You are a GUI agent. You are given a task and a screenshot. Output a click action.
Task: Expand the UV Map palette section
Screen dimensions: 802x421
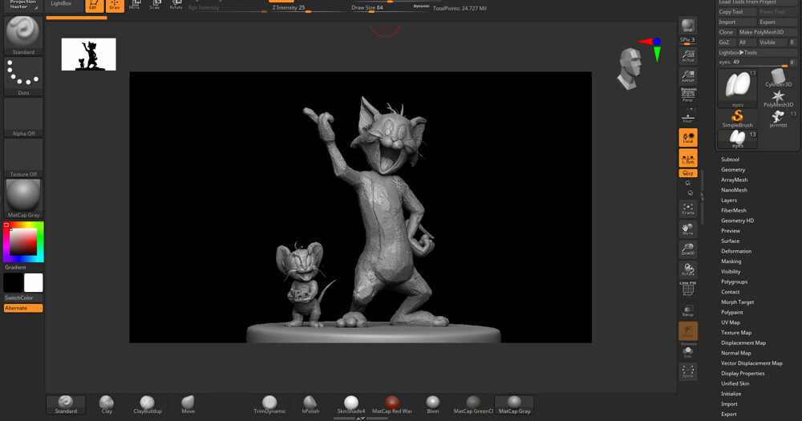click(731, 322)
